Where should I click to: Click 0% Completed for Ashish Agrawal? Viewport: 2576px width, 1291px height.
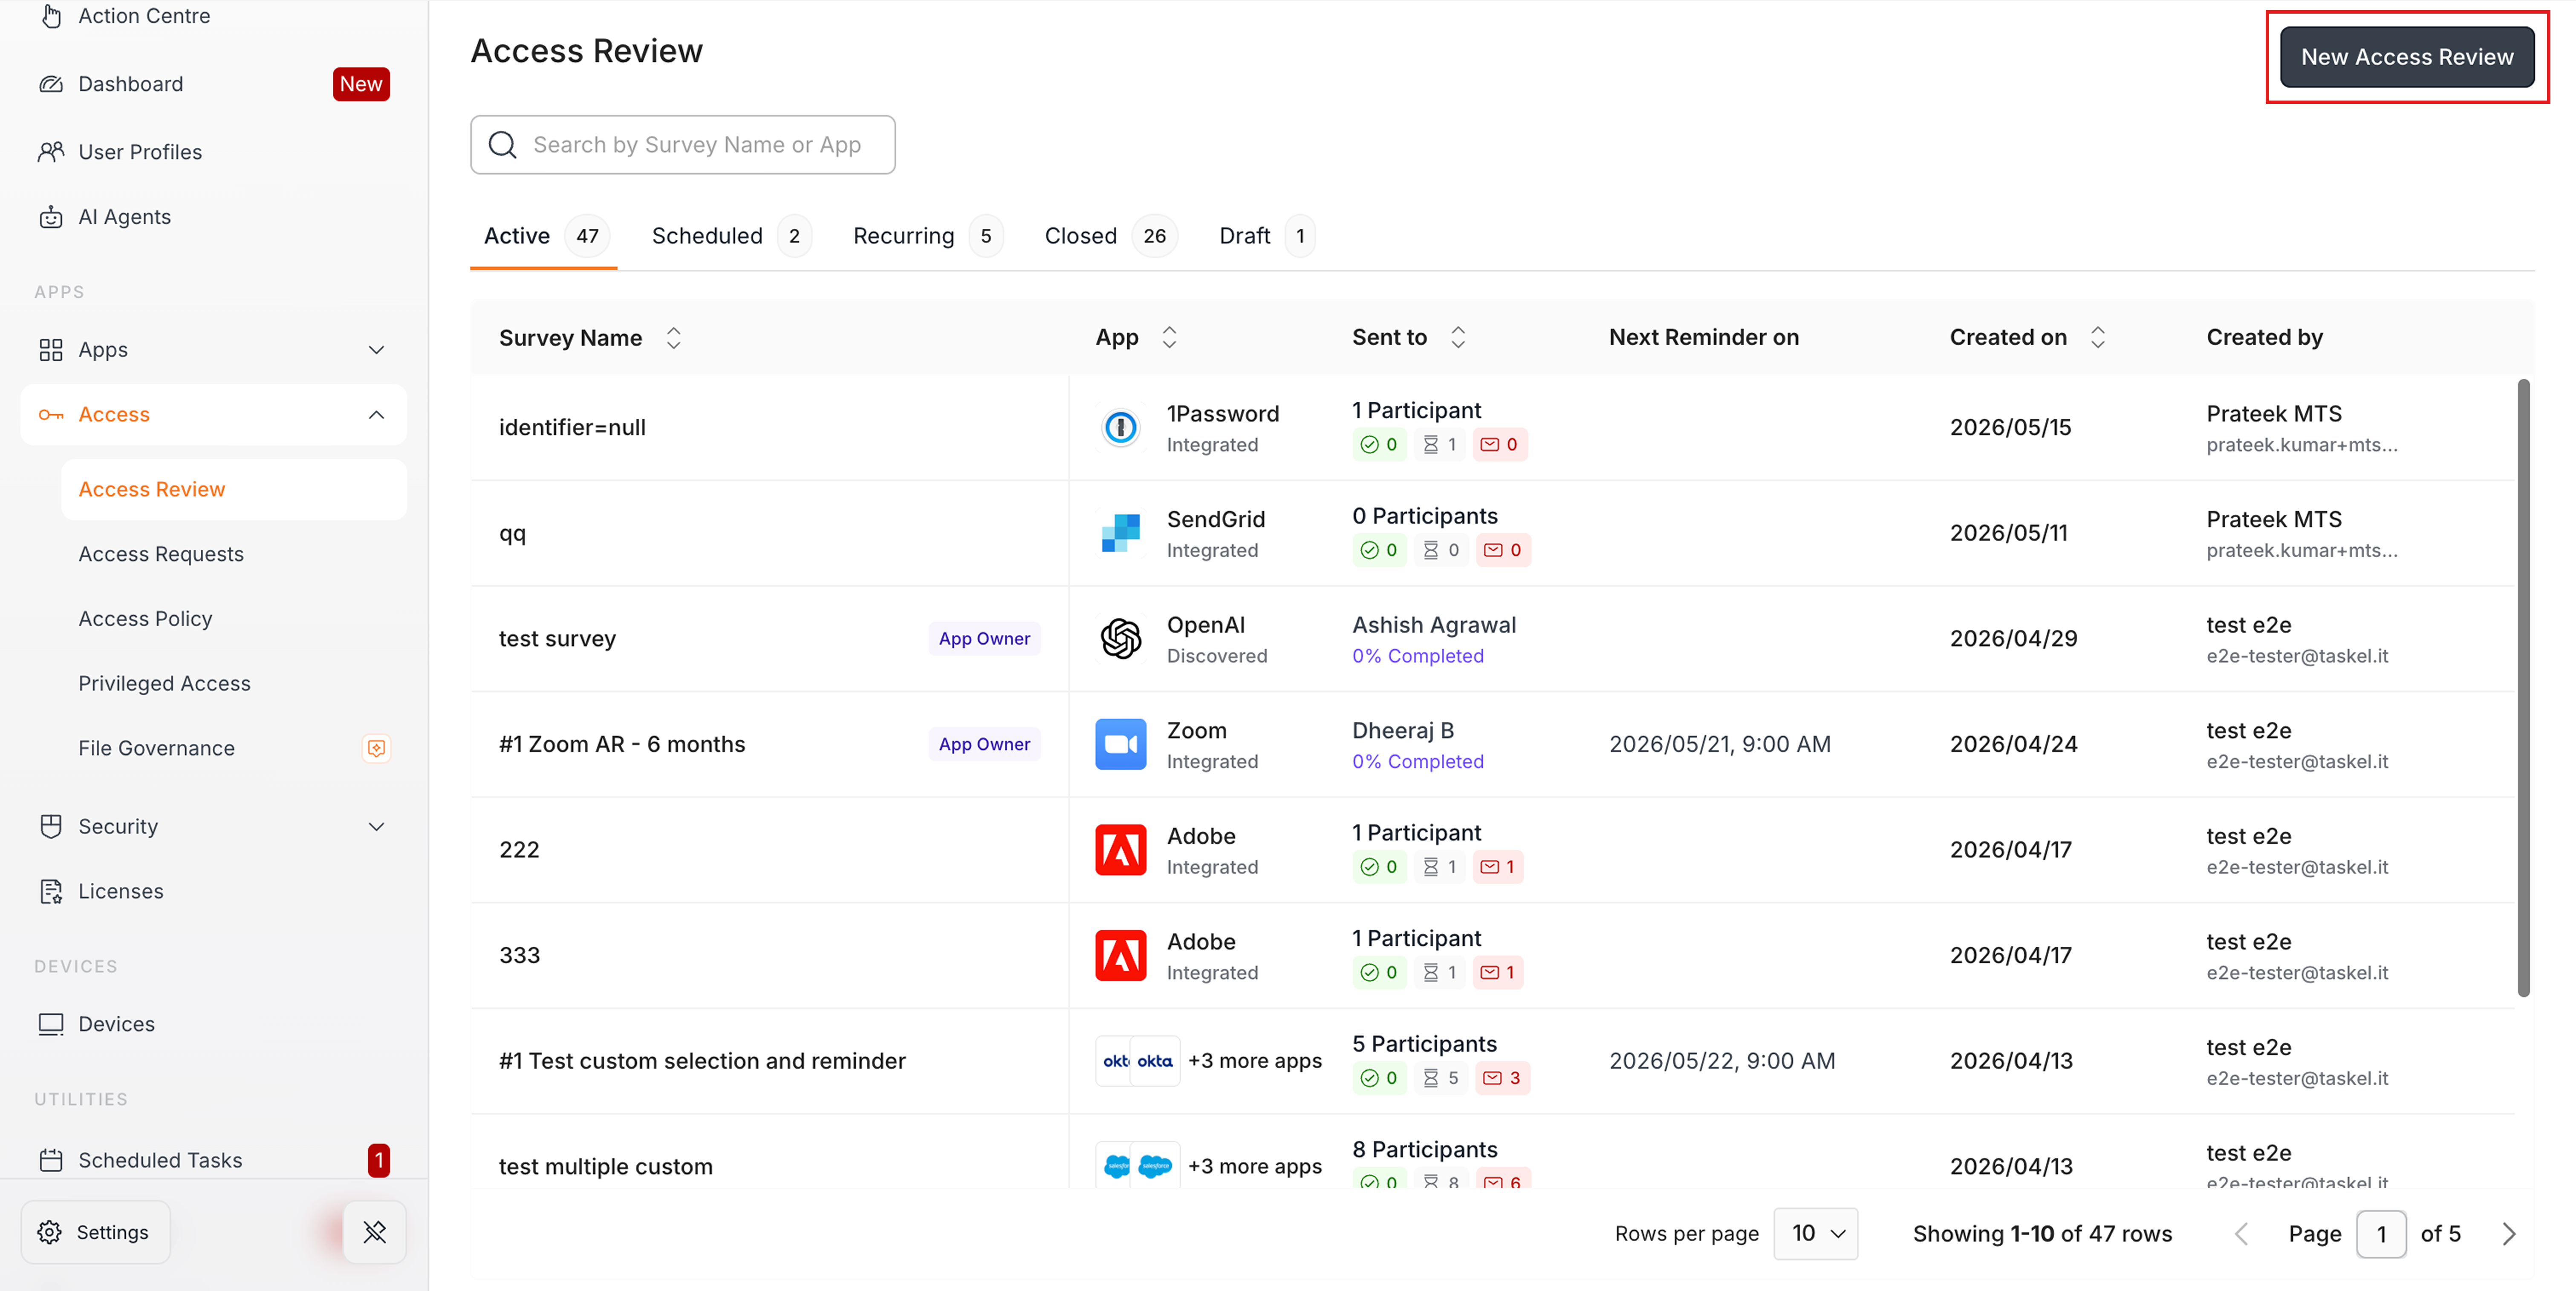click(1418, 656)
